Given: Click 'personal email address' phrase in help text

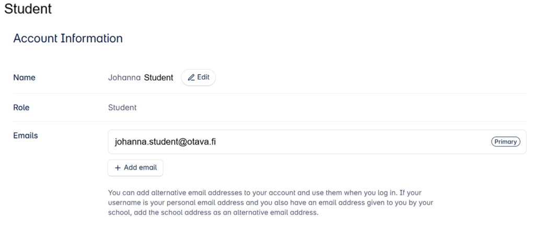Looking at the screenshot, I should click(204, 203).
